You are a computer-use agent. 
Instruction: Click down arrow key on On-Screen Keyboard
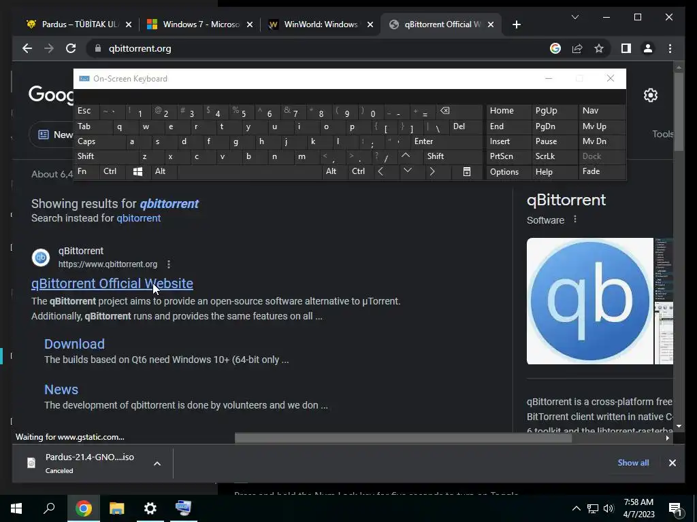pos(407,171)
